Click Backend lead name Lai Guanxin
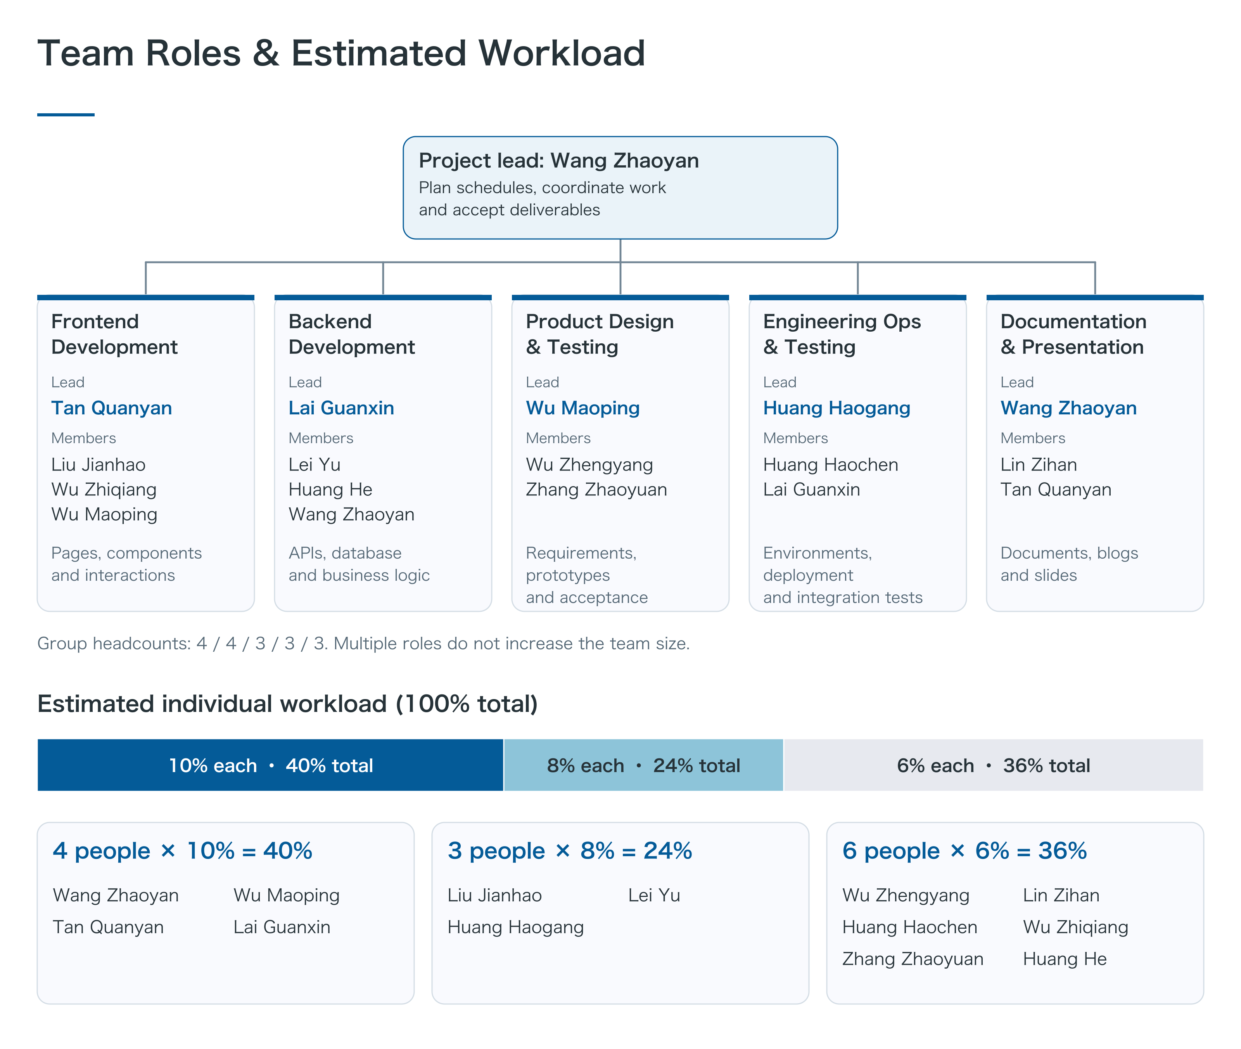 [x=341, y=408]
